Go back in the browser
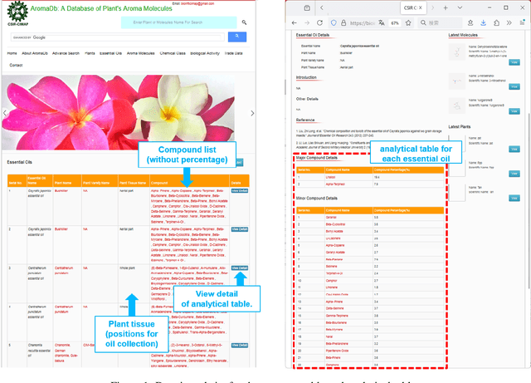 pos(295,22)
